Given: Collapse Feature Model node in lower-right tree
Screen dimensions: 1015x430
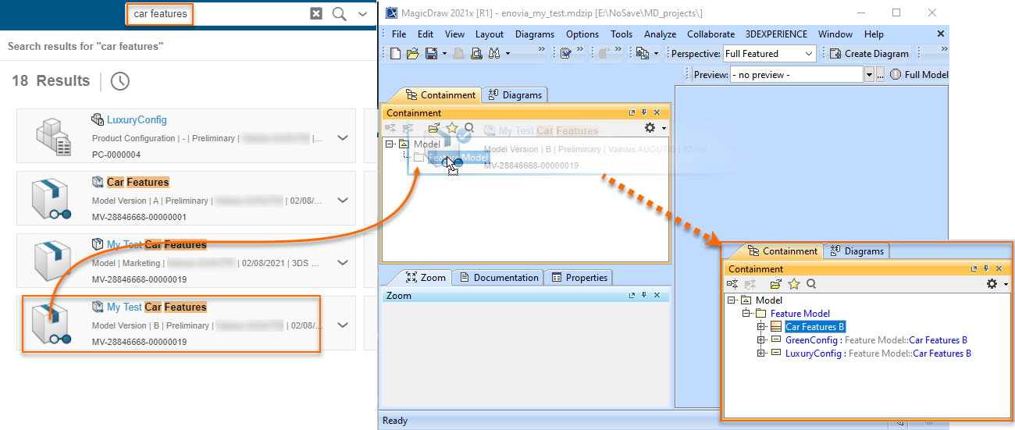Looking at the screenshot, I should pos(746,313).
